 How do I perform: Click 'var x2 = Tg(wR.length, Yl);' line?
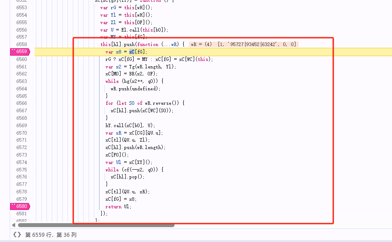[x=141, y=67]
